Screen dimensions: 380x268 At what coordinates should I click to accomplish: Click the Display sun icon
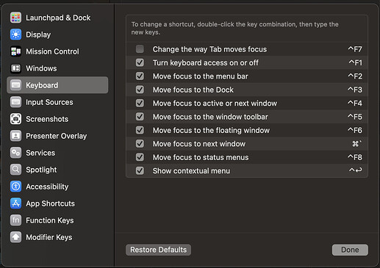click(x=15, y=35)
